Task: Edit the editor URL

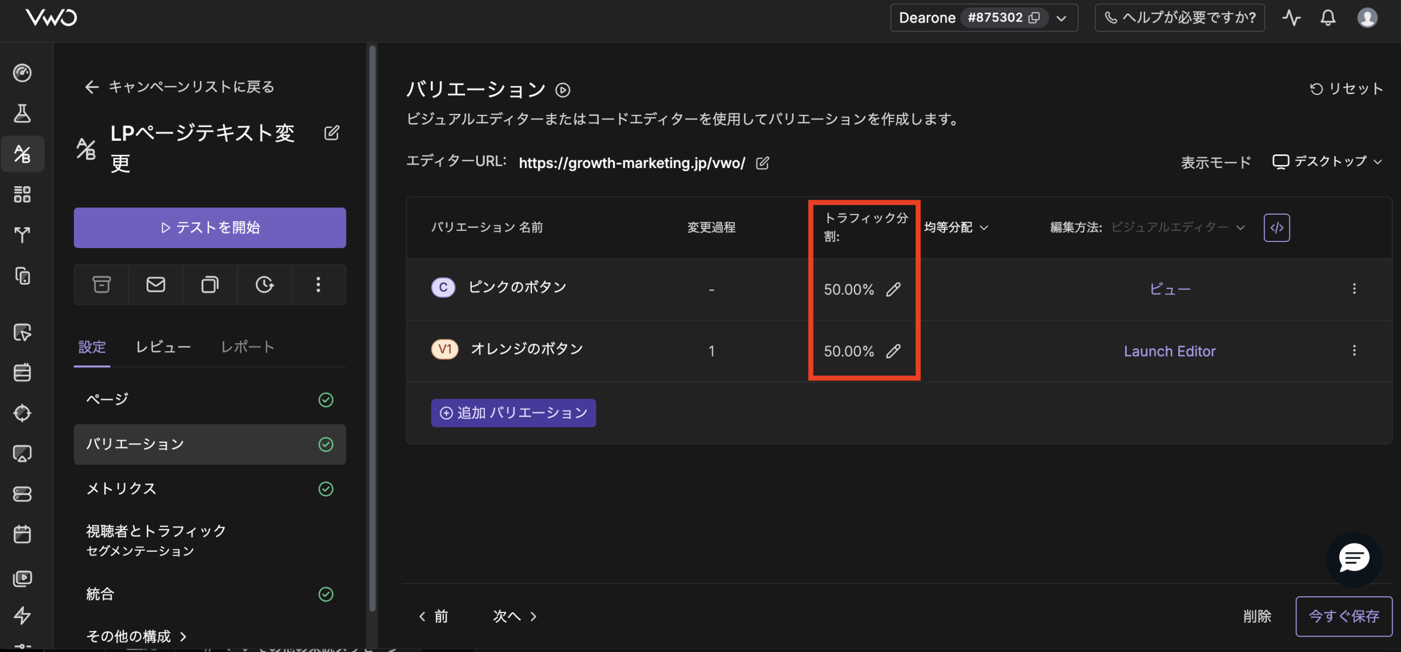Action: tap(763, 163)
